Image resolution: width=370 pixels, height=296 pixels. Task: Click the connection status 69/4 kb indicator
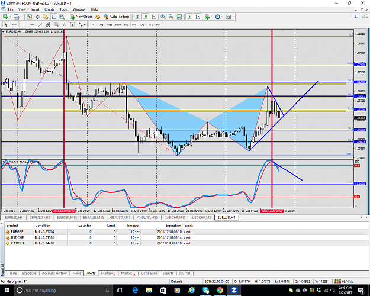pyautogui.click(x=344, y=281)
